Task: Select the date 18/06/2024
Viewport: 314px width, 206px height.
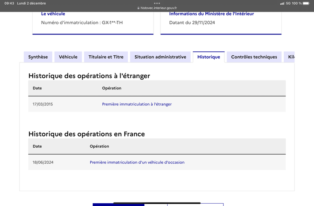Action: pos(43,162)
